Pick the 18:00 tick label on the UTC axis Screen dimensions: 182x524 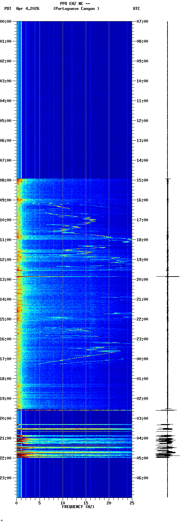(142, 240)
